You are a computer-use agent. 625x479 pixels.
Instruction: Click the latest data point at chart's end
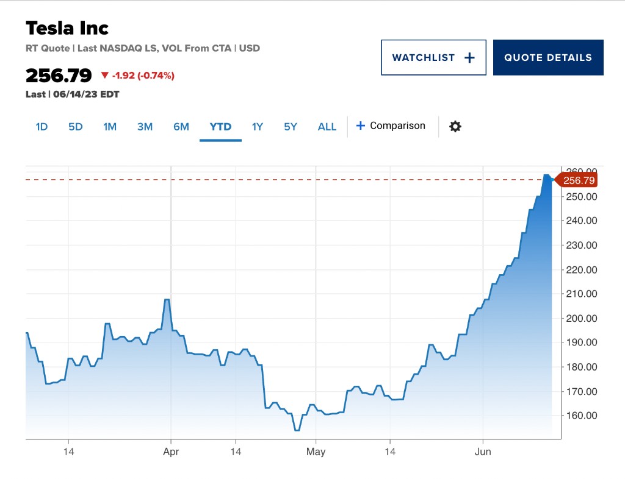tap(551, 180)
